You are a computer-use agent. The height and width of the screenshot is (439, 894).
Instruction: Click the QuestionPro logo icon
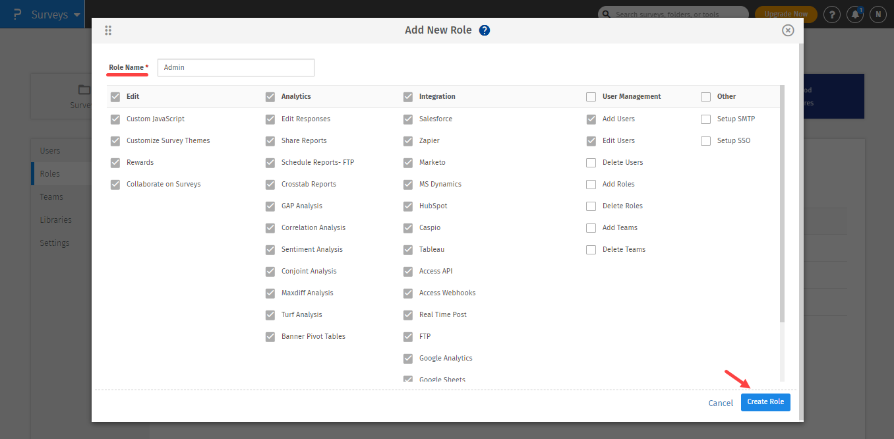pos(16,14)
